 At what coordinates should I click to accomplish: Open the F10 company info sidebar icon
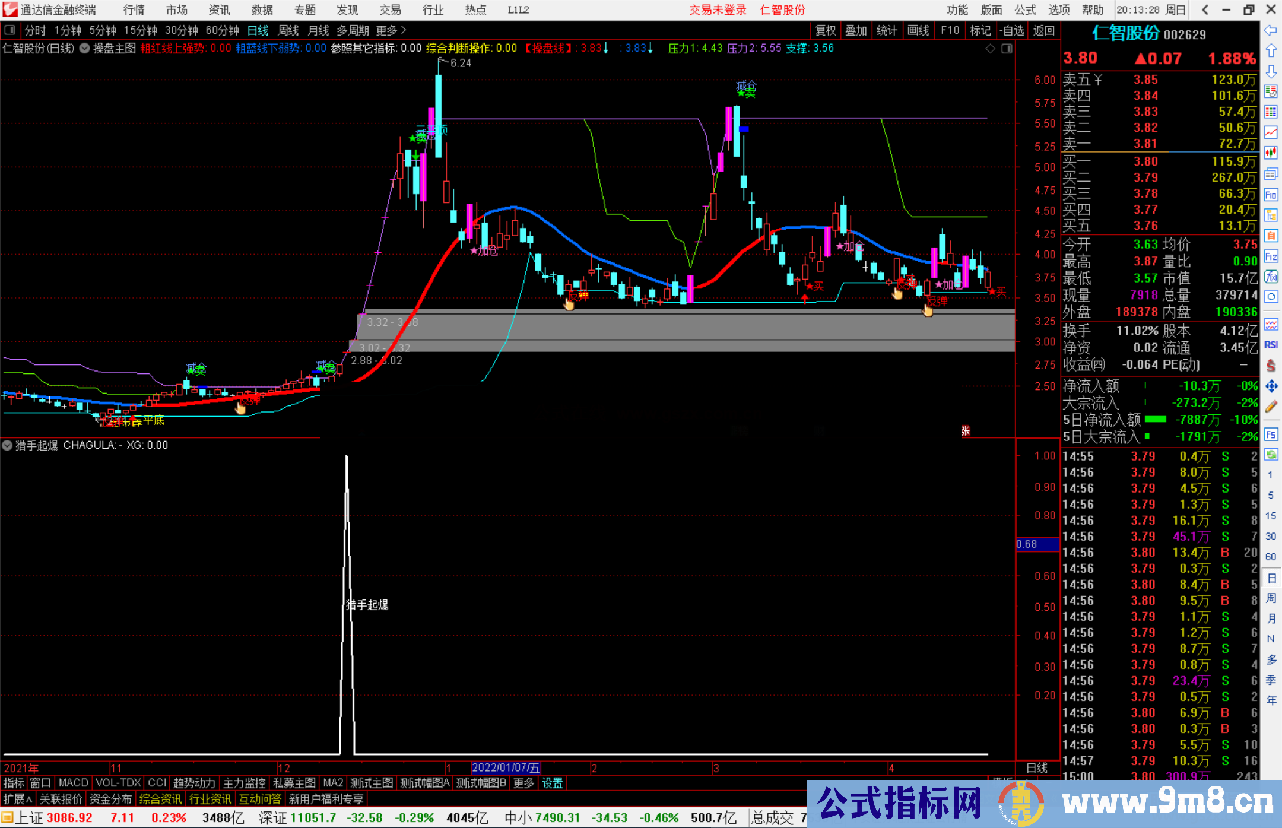coord(1271,195)
